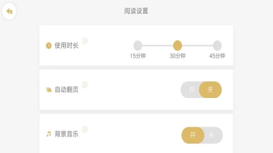The width and height of the screenshot is (273, 153).
Task: Turn 自动翻页 on with 开
Action: [x=191, y=90]
